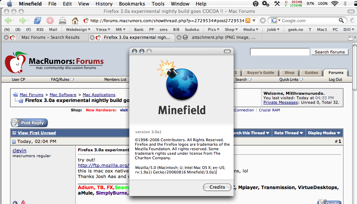Open the FAQ/Rules forum menu
This screenshot has width=357, height=204.
pyautogui.click(x=62, y=79)
